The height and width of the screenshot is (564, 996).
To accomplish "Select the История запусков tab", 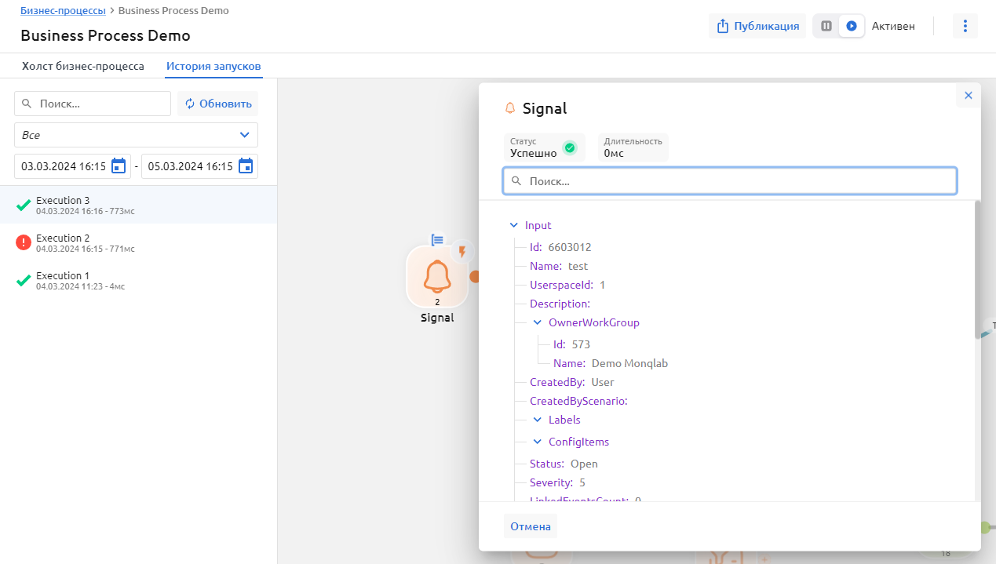I will 213,66.
